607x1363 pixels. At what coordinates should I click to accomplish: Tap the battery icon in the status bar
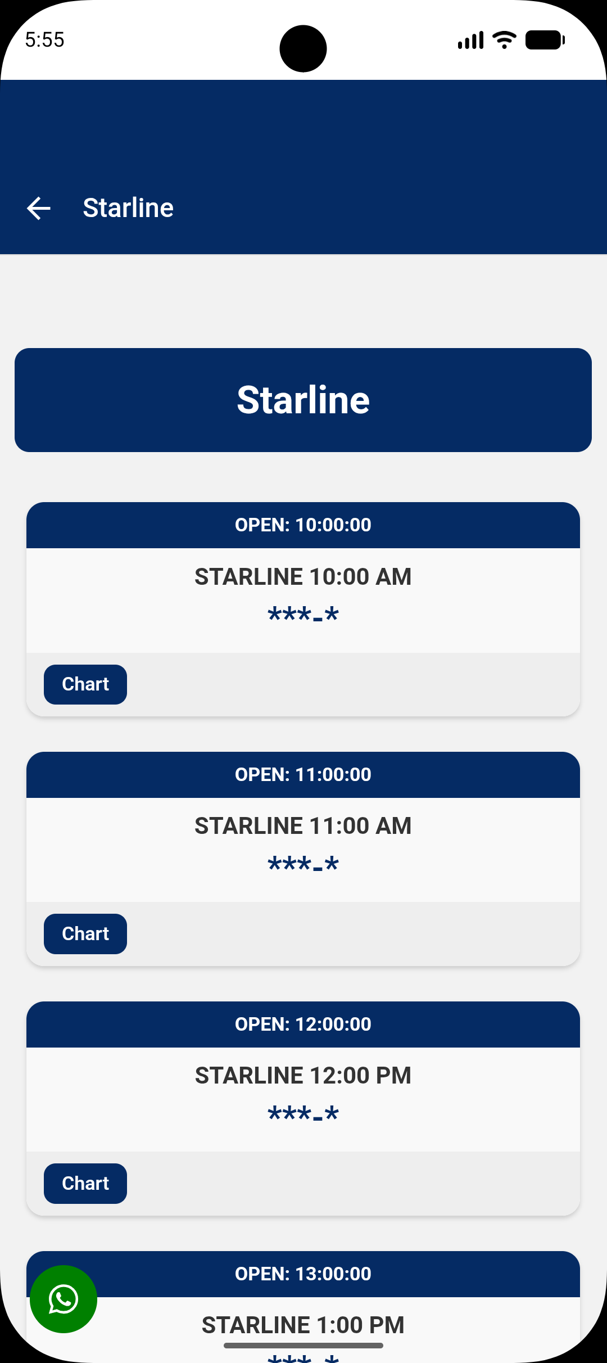[543, 39]
